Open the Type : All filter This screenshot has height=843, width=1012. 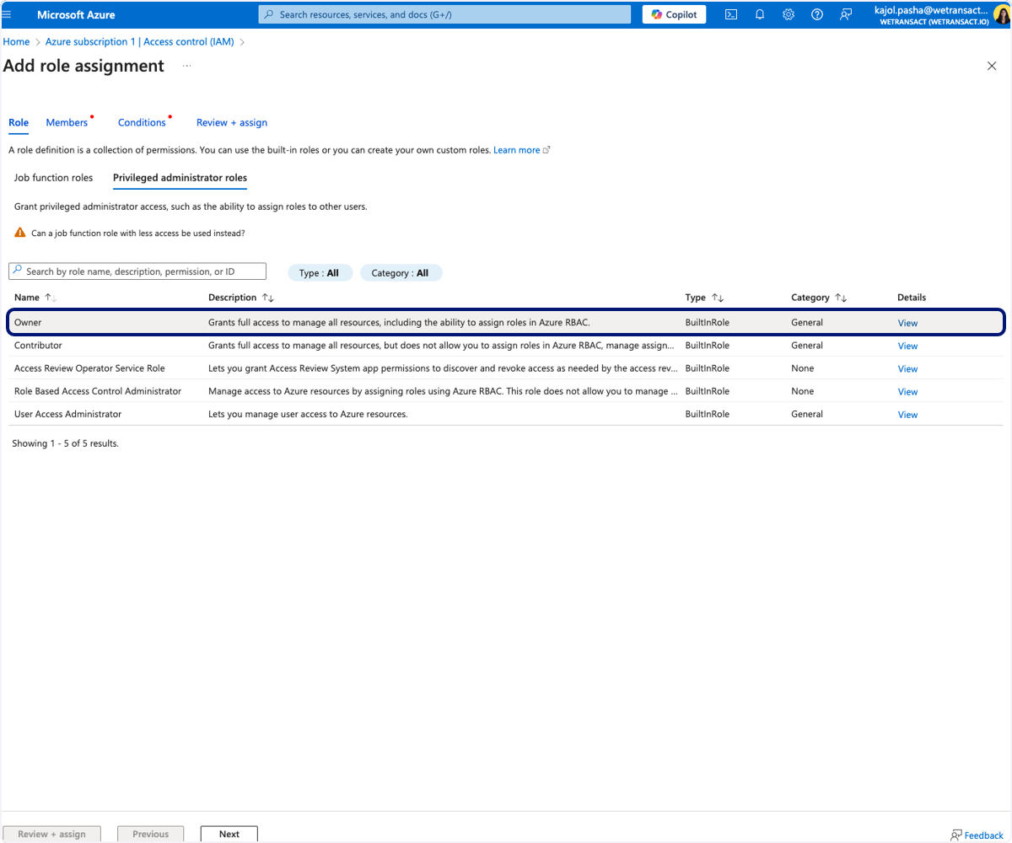pos(320,273)
